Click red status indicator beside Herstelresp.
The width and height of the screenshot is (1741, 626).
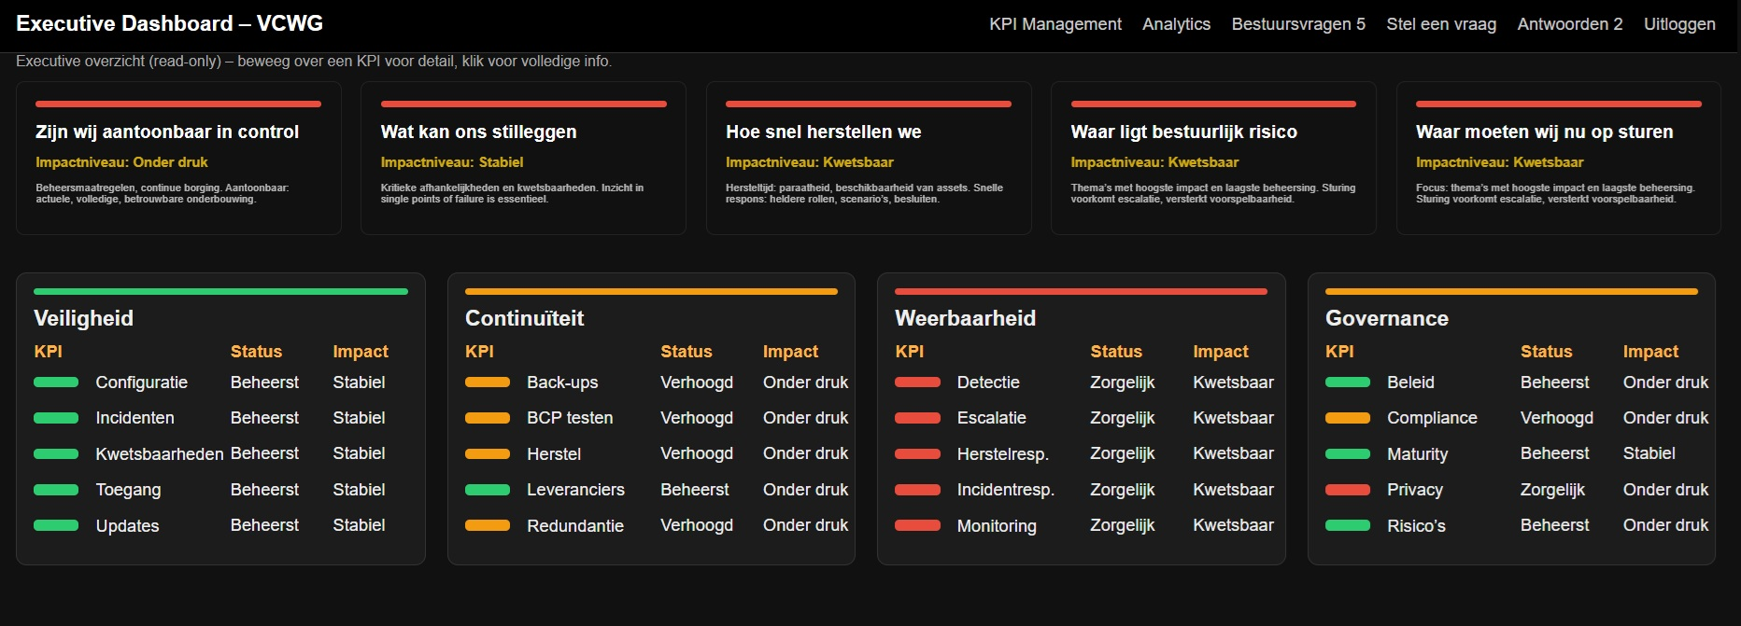click(917, 453)
